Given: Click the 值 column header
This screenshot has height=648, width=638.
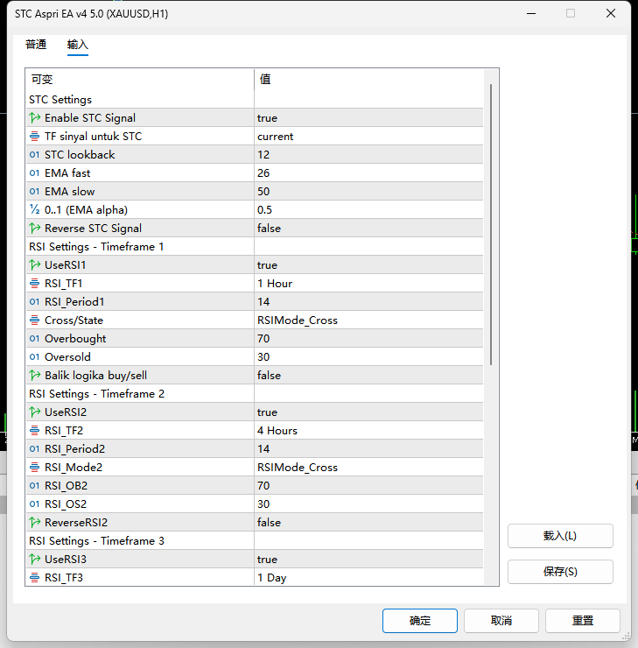Looking at the screenshot, I should coord(368,80).
